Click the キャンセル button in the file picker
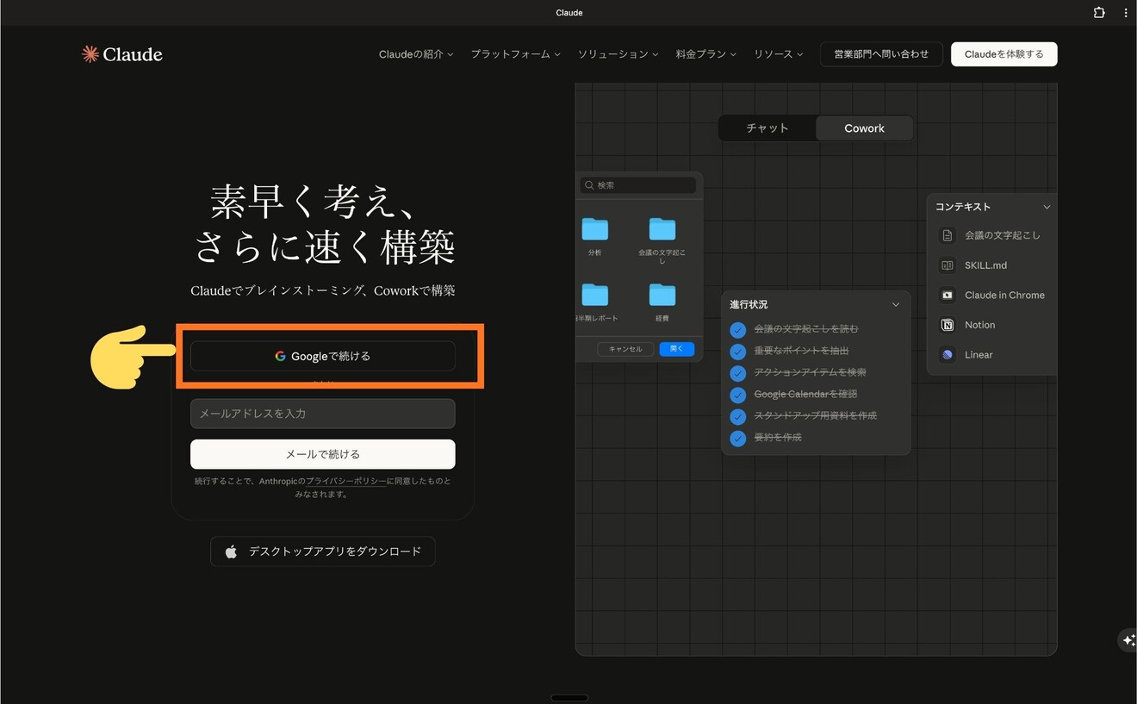The height and width of the screenshot is (704, 1137). (625, 349)
